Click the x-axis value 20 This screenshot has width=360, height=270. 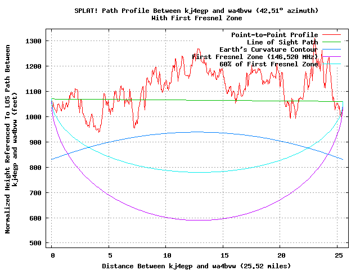pos(281,255)
